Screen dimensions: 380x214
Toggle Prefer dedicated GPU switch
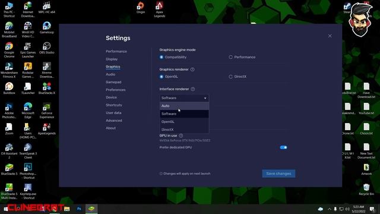pyautogui.click(x=283, y=147)
